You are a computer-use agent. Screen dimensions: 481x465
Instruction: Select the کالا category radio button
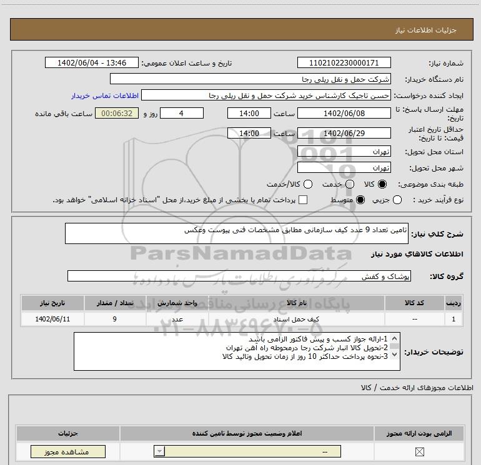[x=382, y=184]
